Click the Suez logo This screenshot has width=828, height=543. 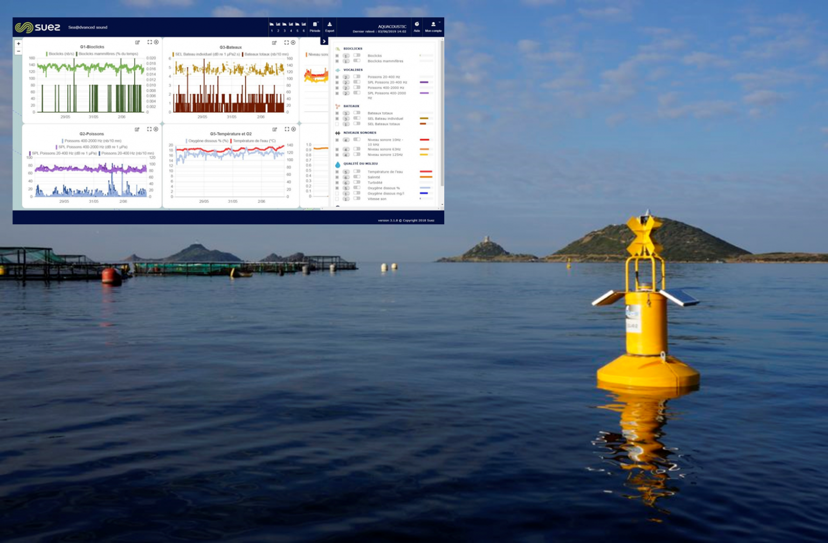pos(37,27)
